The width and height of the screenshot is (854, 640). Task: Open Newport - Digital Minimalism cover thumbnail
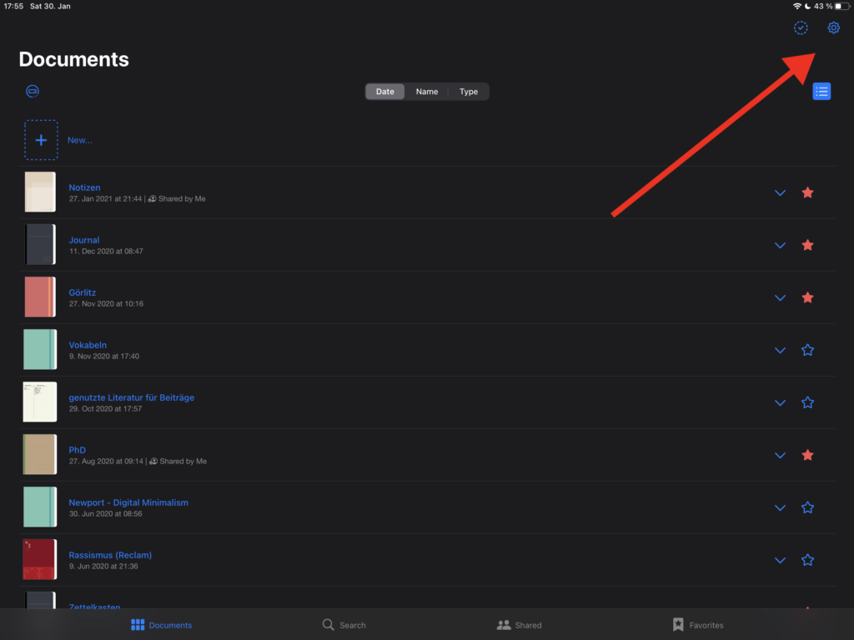point(40,507)
